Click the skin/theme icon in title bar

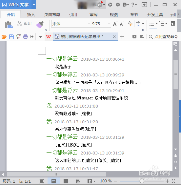click(x=110, y=5)
